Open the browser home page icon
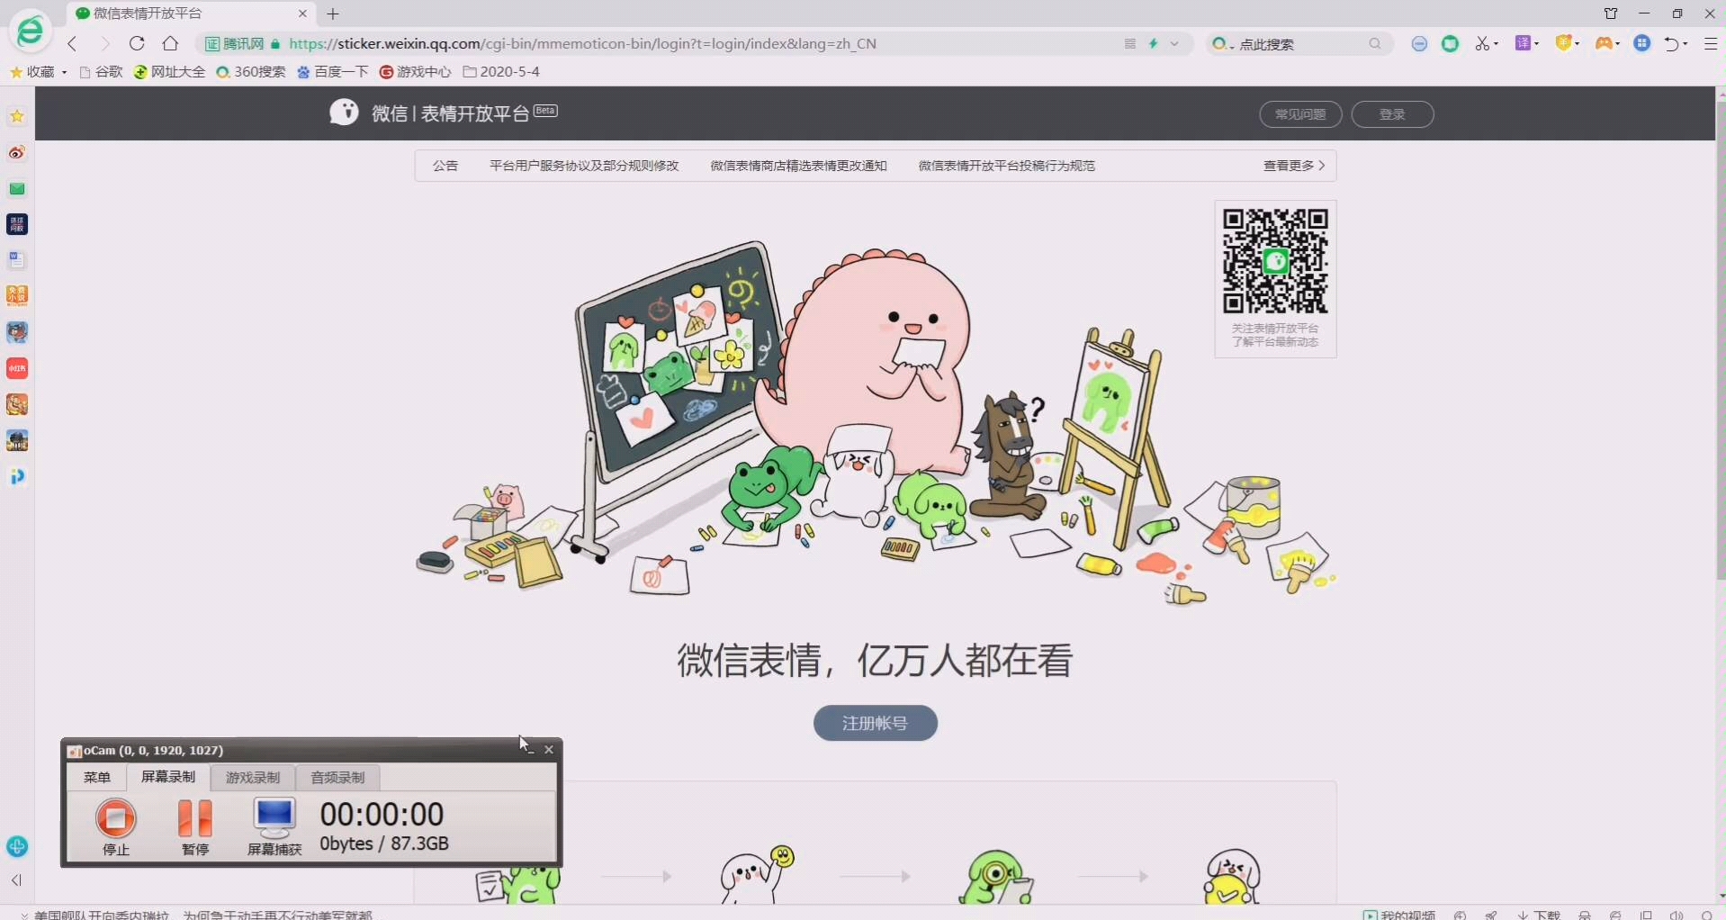 [170, 43]
